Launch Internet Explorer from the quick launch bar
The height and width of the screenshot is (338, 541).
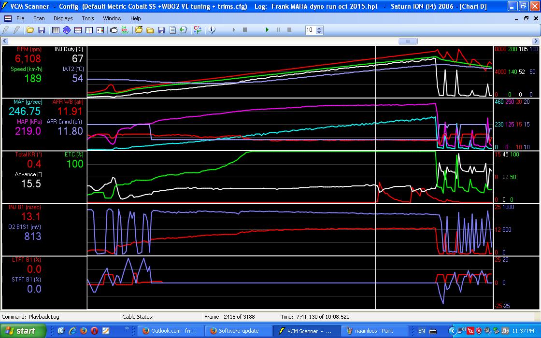[72, 331]
